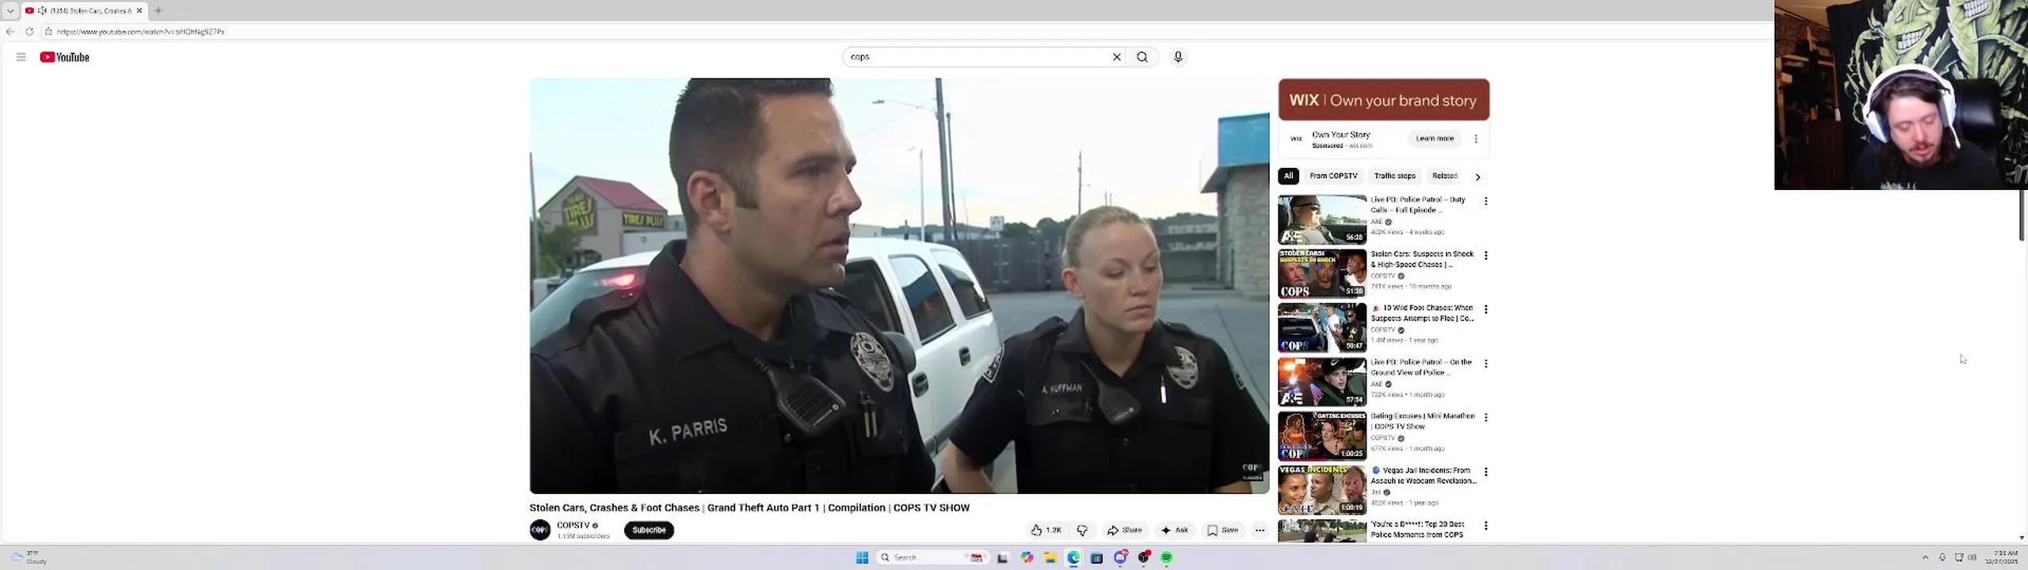The height and width of the screenshot is (570, 2028).
Task: Open File Explorer from the taskbar
Action: coord(1050,557)
